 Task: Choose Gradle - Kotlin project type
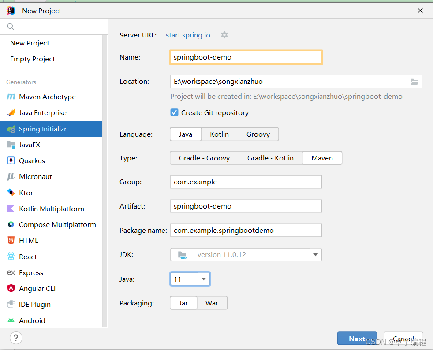tap(270, 158)
